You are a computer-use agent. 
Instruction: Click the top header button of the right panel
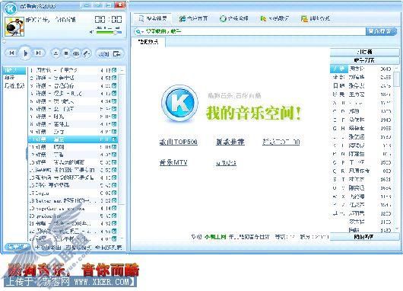(x=365, y=52)
